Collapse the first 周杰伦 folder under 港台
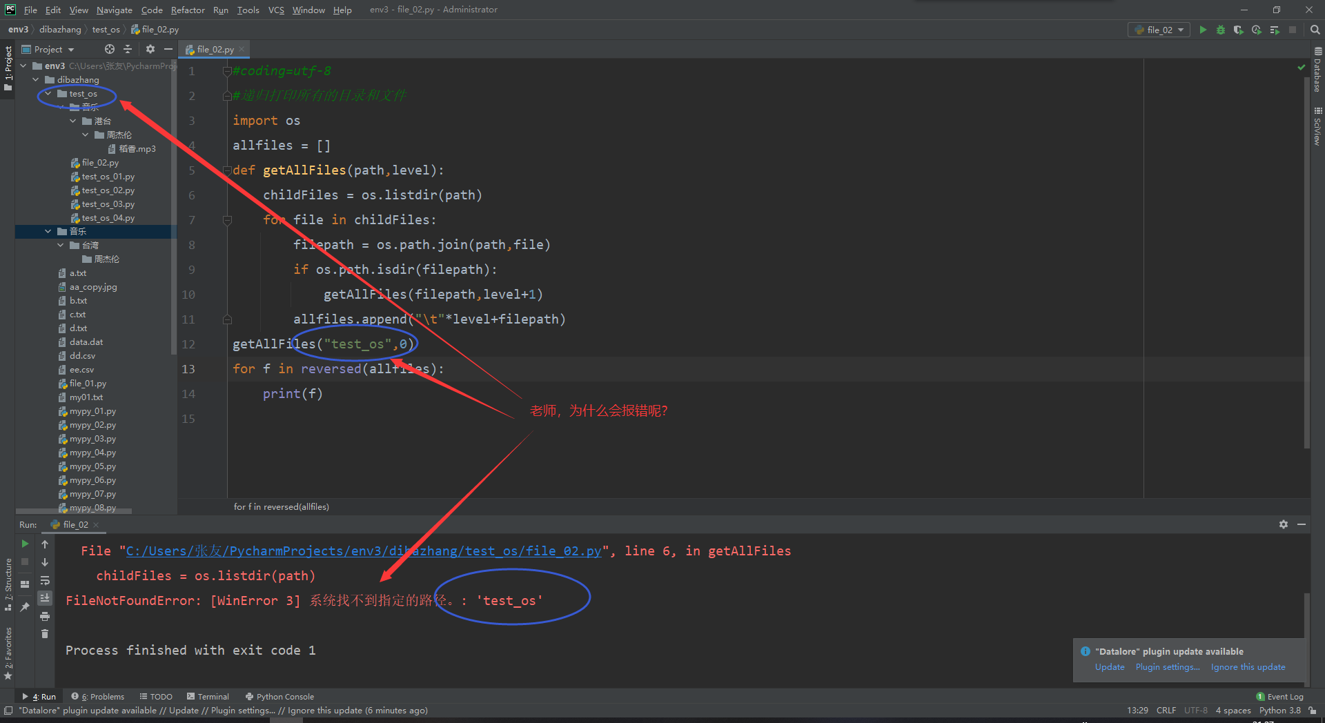This screenshot has width=1325, height=723. (x=86, y=135)
